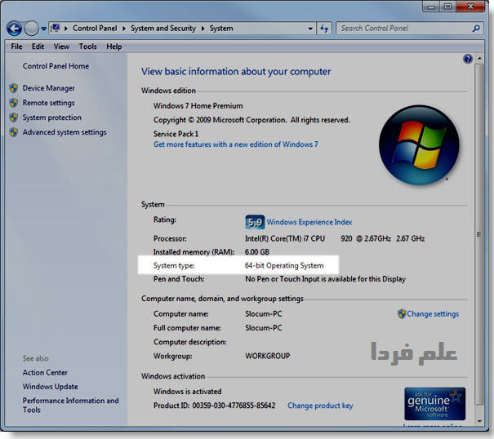
Task: Click Get more features with new edition link
Action: (x=235, y=144)
